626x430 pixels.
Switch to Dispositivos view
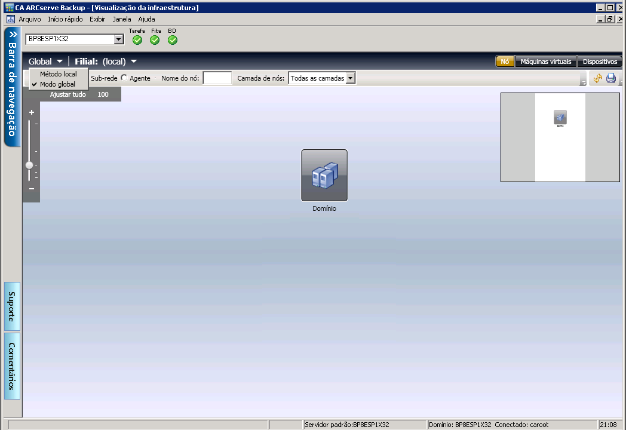click(x=600, y=62)
